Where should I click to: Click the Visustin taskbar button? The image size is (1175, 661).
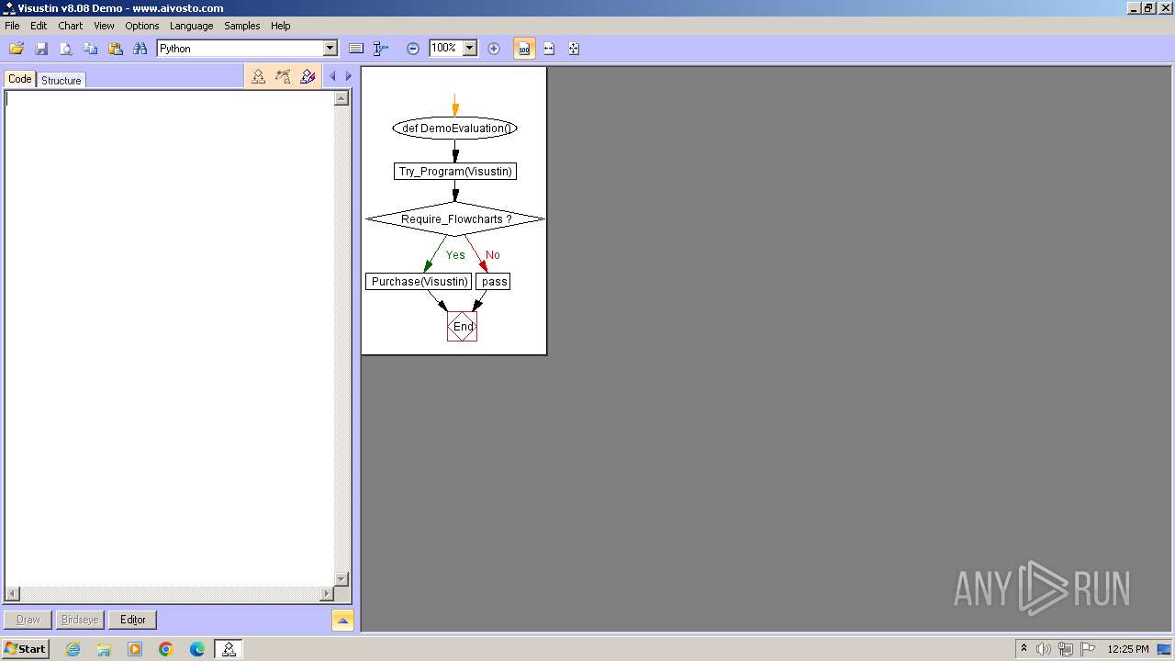pos(229,649)
